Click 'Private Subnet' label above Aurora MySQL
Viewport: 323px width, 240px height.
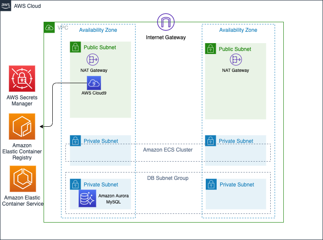[x=101, y=184]
